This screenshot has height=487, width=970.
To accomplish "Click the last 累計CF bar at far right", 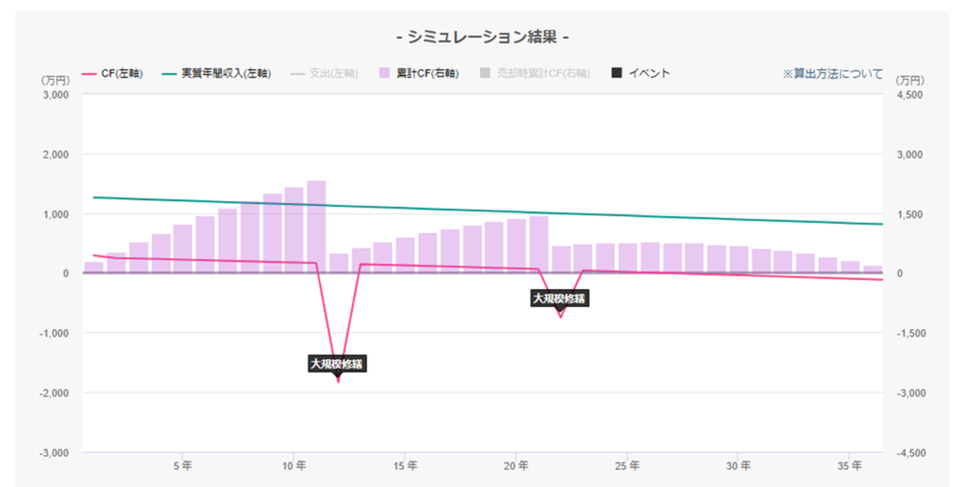I will click(872, 269).
